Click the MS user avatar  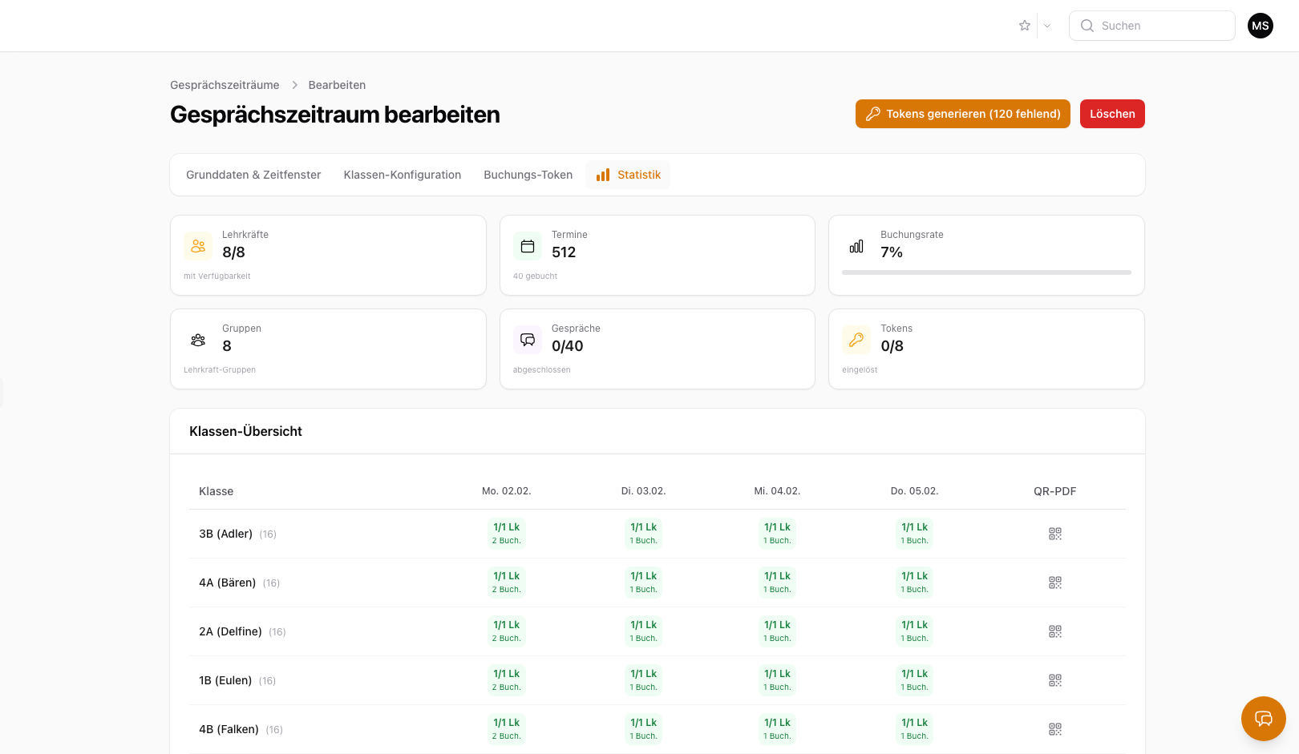click(1260, 26)
